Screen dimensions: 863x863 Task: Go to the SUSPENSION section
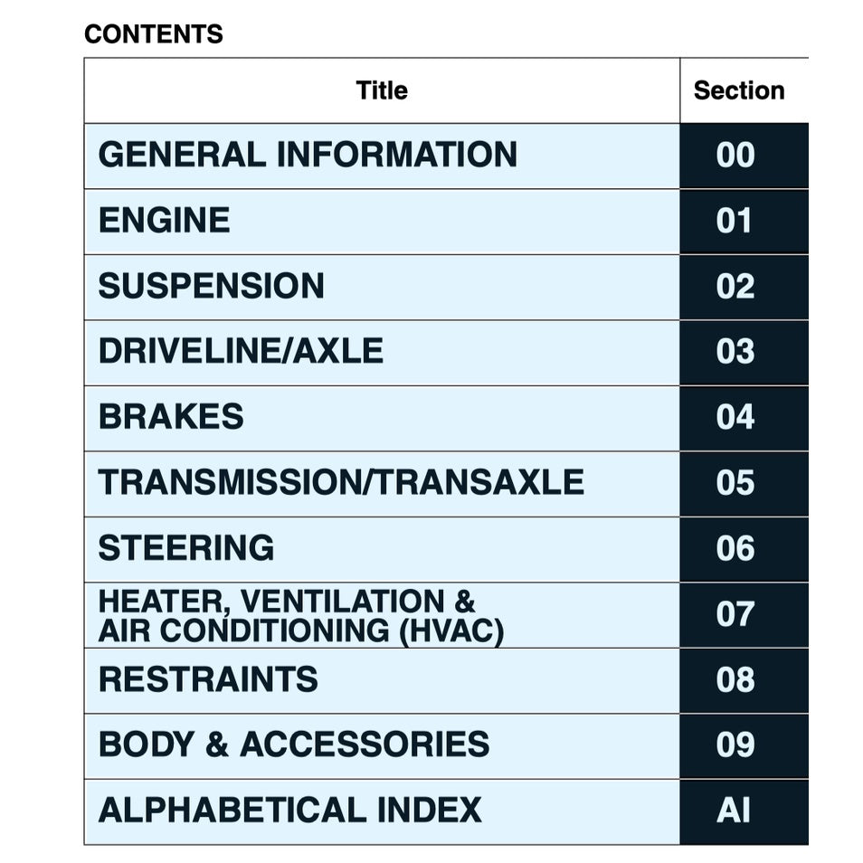click(211, 286)
